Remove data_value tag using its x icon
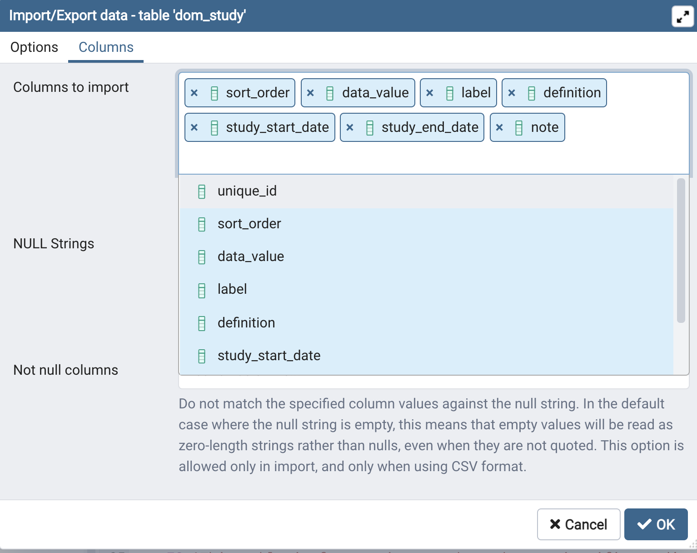The height and width of the screenshot is (553, 697). click(311, 93)
